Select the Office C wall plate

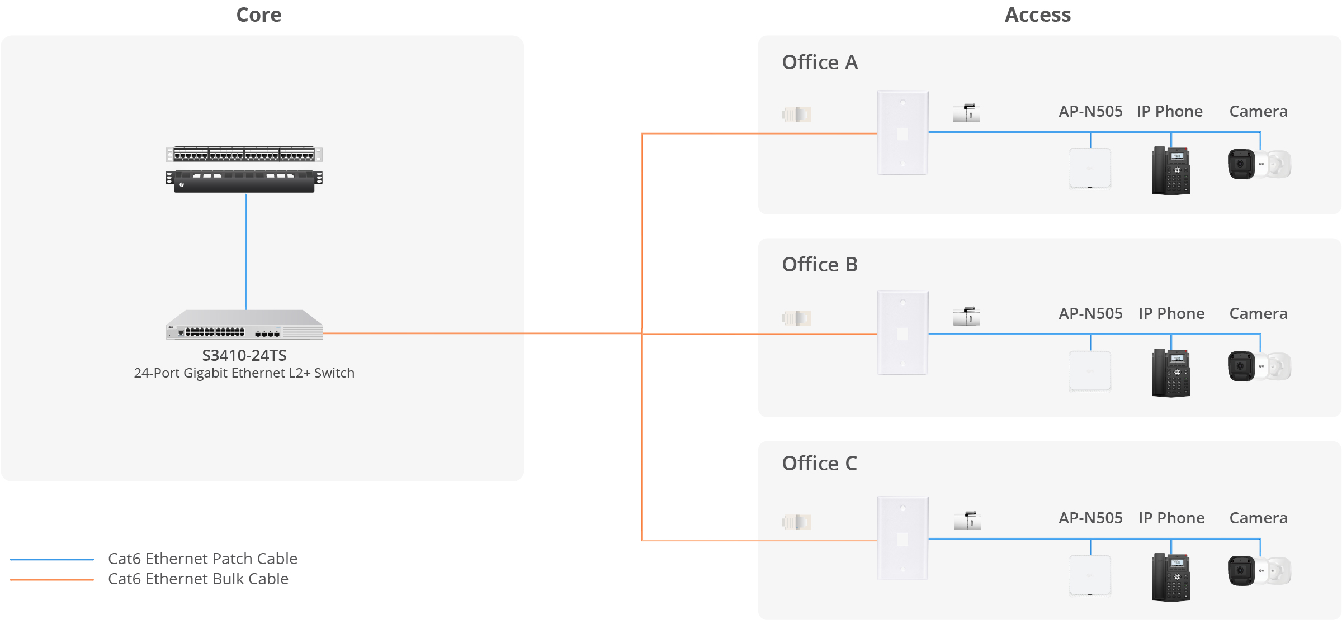point(903,538)
